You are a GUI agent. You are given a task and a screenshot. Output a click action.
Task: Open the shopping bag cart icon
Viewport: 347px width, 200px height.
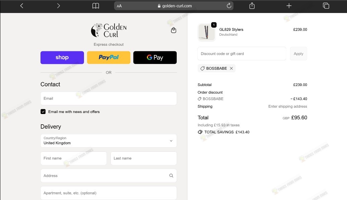pos(173,30)
